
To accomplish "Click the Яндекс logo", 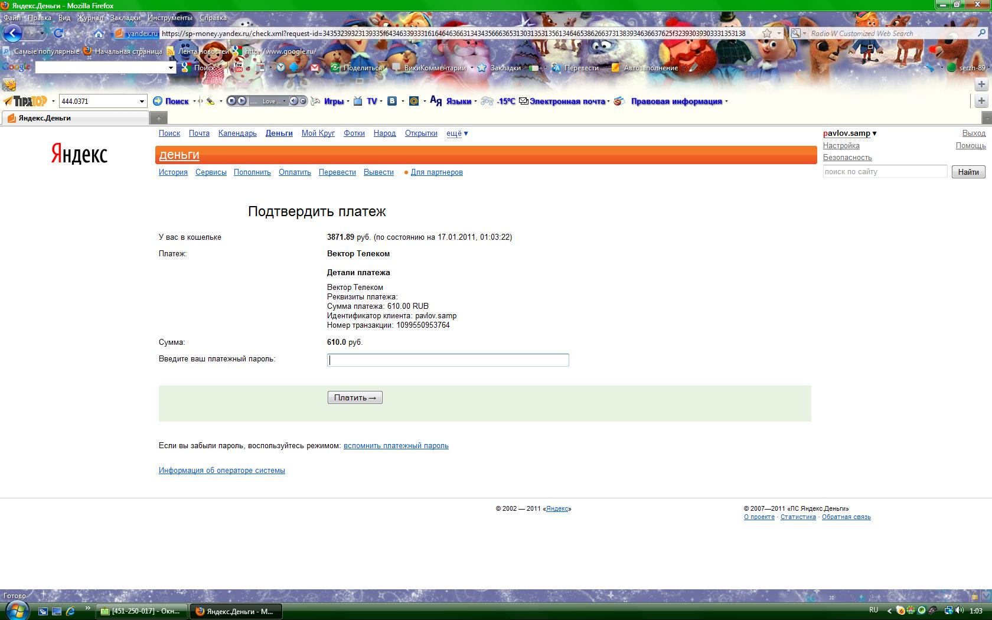I will coord(79,154).
